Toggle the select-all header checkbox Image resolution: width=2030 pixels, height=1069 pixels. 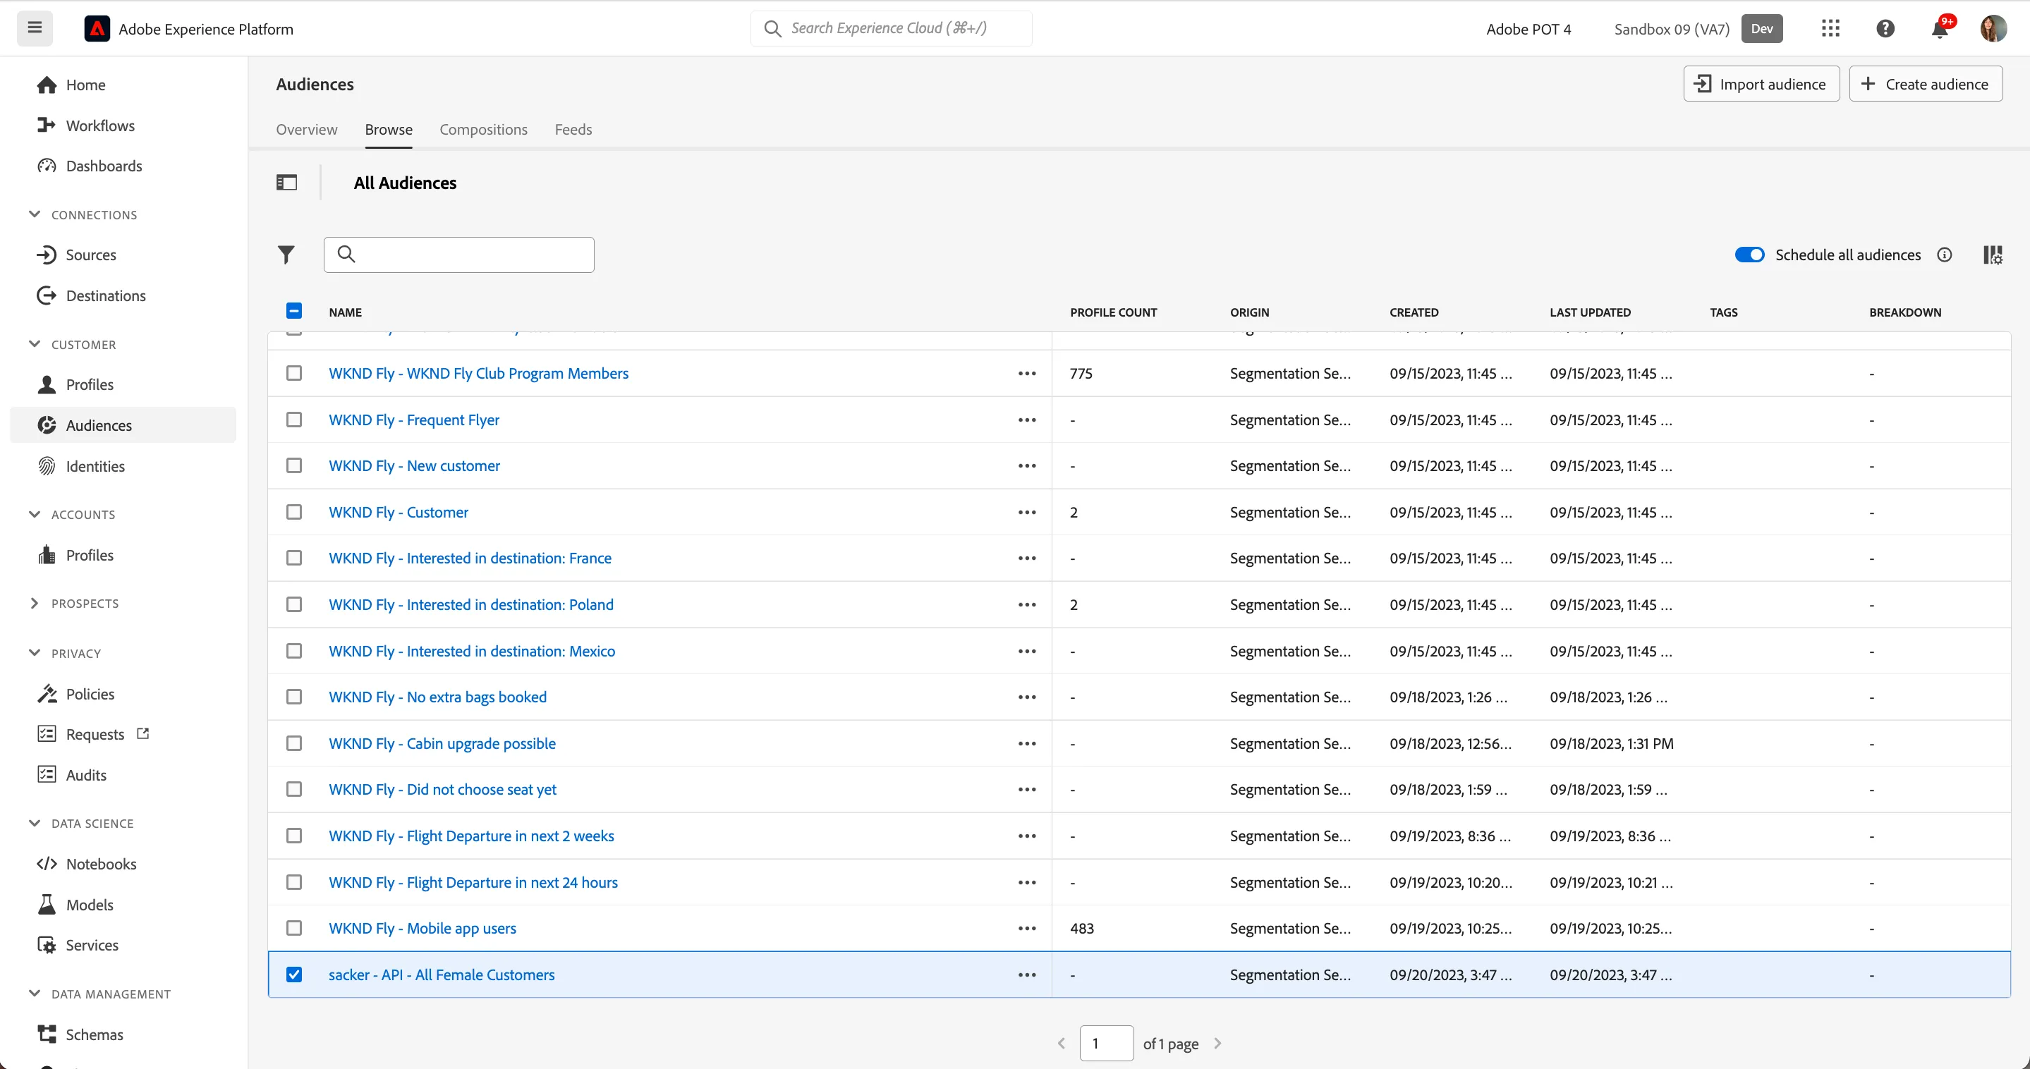[x=294, y=311]
